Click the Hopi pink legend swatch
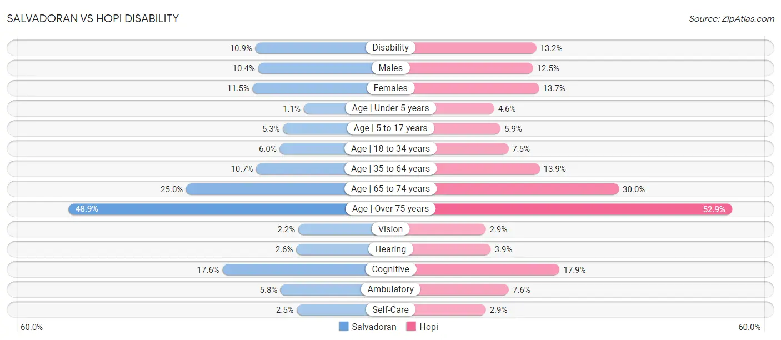This screenshot has height=340, width=781. 412,327
